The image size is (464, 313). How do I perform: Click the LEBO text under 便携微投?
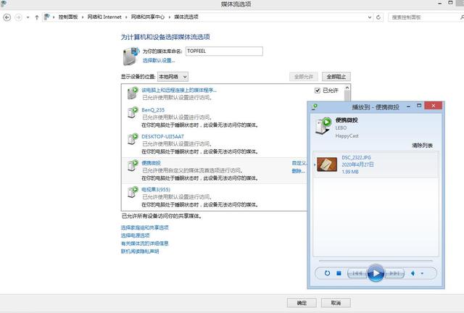click(341, 128)
